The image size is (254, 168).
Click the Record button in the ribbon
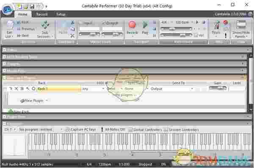[x=132, y=28]
